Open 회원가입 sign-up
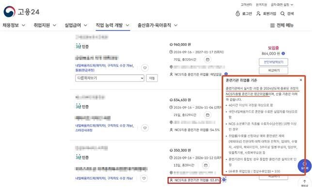Image resolution: width=312 pixels, height=187 pixels. click(x=266, y=14)
